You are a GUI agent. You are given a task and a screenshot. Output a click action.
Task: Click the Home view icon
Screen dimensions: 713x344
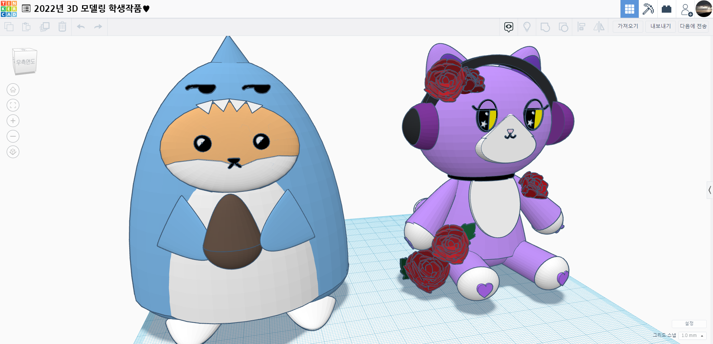(13, 90)
